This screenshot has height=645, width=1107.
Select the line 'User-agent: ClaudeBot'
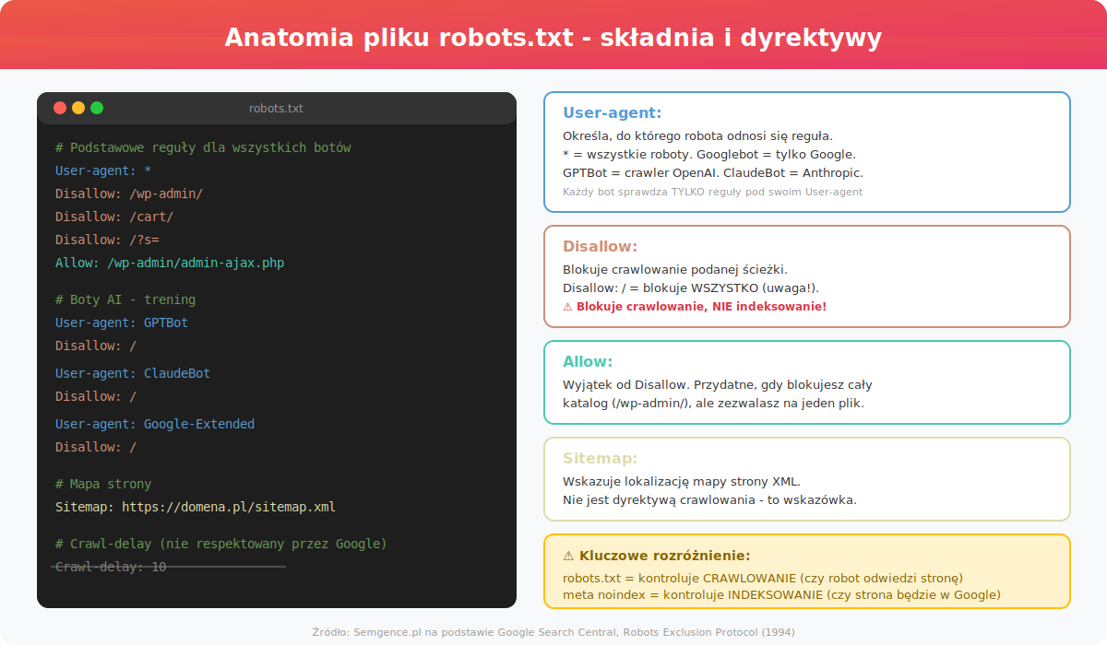(x=133, y=373)
